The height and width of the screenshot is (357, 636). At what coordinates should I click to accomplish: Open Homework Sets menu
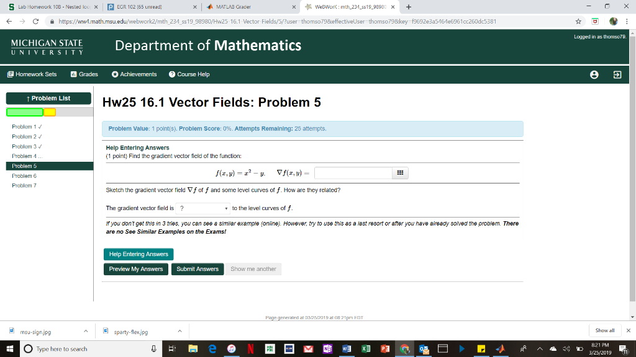click(x=32, y=74)
